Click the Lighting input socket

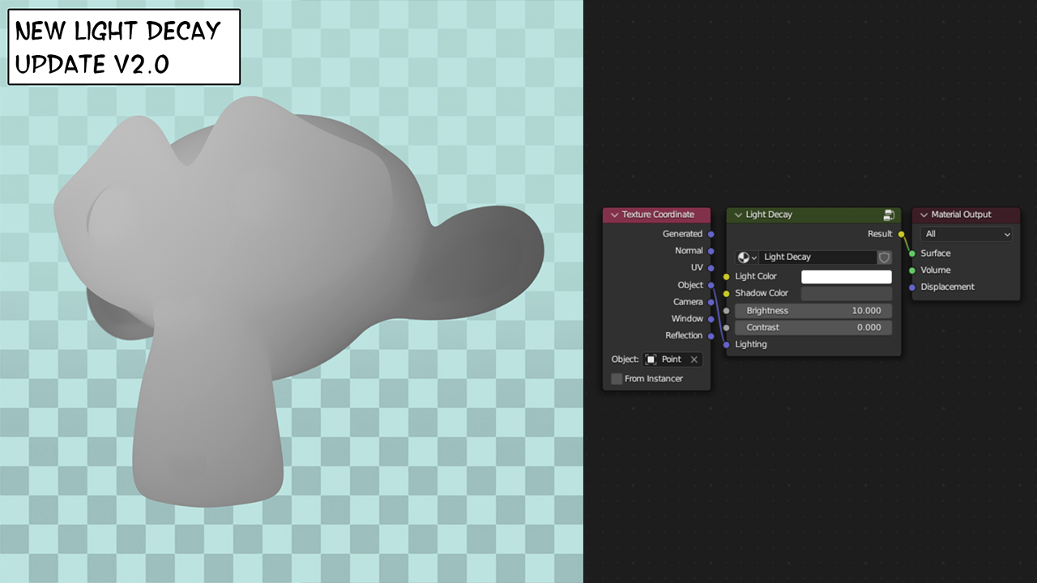click(x=726, y=344)
